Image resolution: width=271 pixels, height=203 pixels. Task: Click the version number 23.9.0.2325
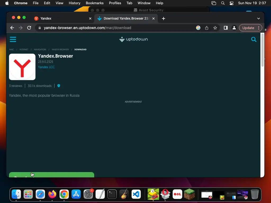[x=46, y=62]
